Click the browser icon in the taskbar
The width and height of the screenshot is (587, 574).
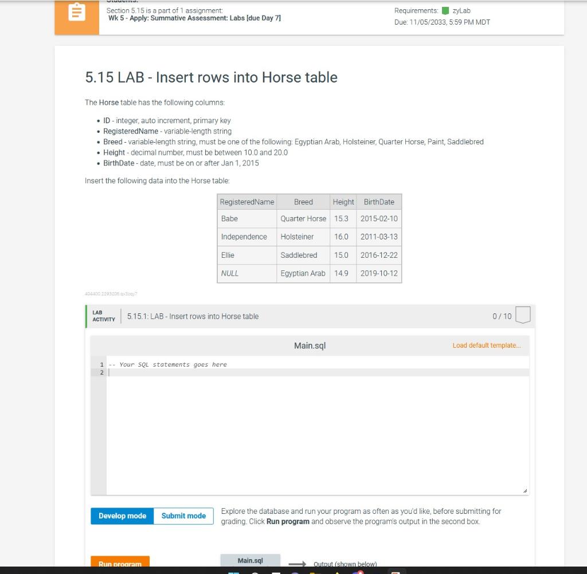point(295,572)
